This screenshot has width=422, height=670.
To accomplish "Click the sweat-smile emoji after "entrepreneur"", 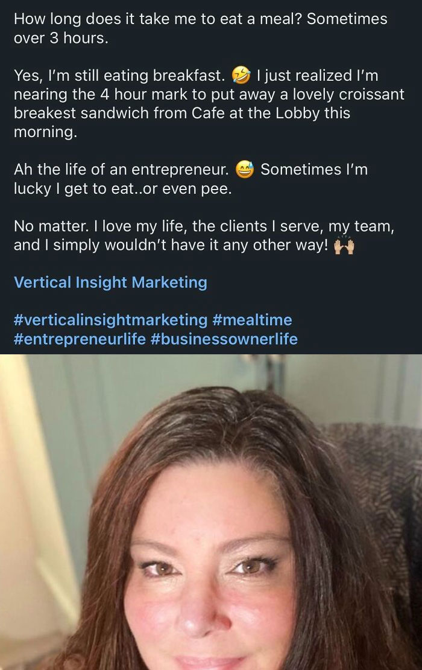I will [245, 170].
